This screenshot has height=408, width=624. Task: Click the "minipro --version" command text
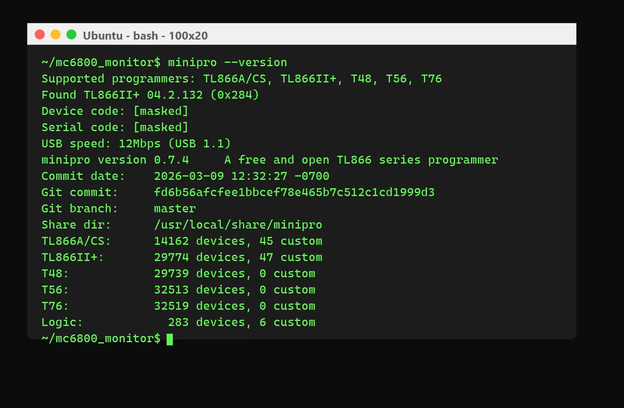tap(228, 62)
